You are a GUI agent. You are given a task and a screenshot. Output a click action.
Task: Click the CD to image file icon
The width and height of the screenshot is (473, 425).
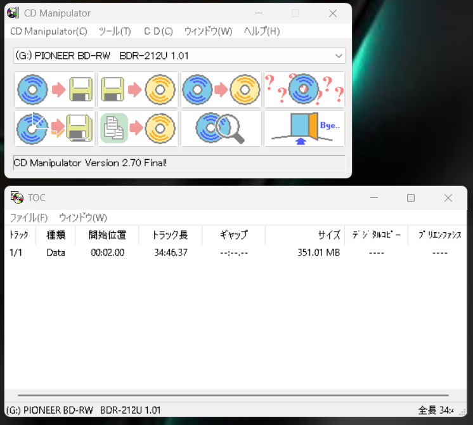[x=55, y=89]
